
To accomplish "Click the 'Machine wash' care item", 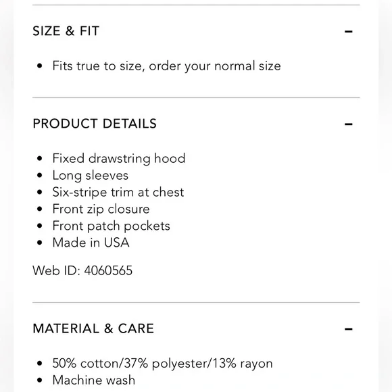I will click(x=94, y=380).
